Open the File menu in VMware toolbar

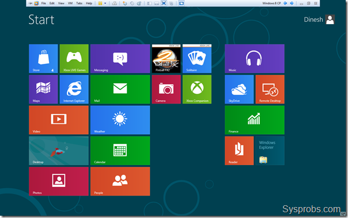pyautogui.click(x=44, y=3)
